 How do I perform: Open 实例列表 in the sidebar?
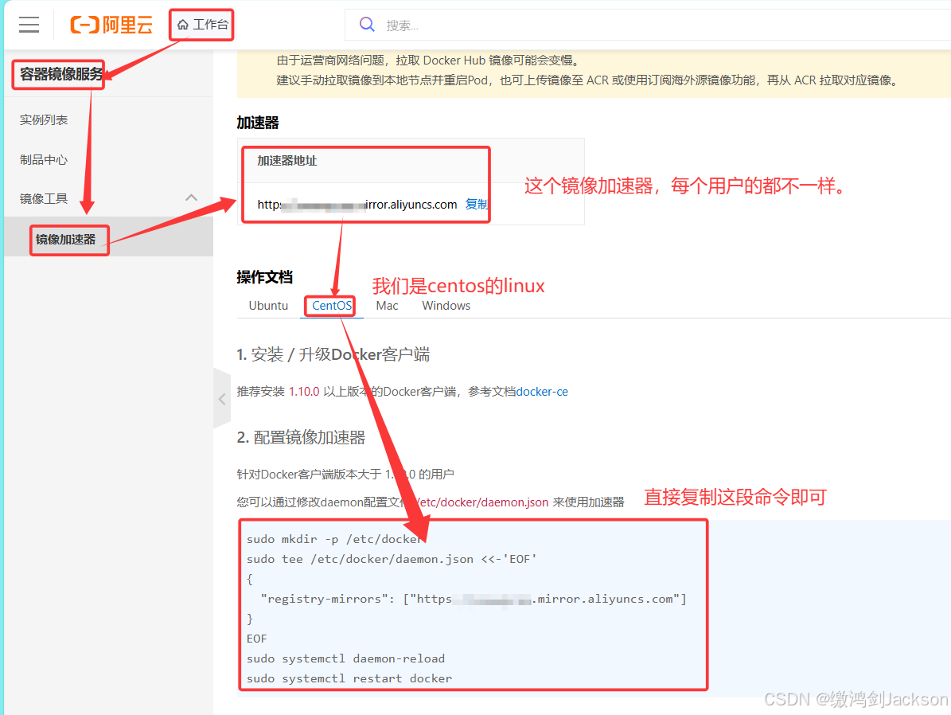[44, 119]
